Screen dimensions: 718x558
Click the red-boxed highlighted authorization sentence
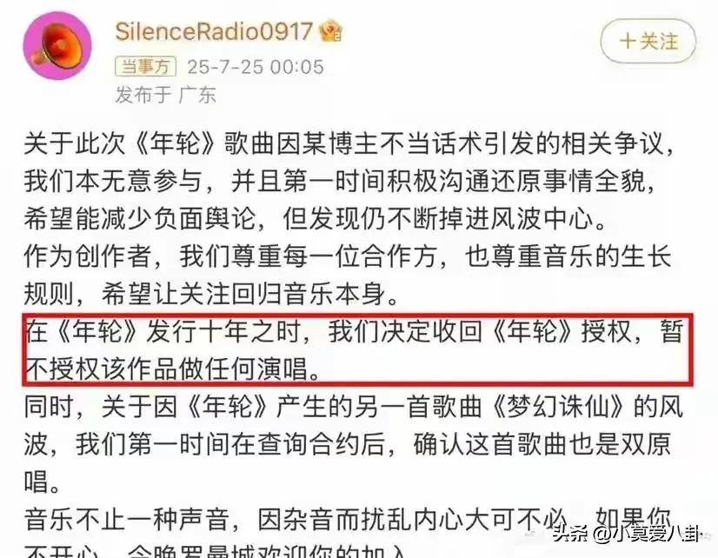point(357,349)
